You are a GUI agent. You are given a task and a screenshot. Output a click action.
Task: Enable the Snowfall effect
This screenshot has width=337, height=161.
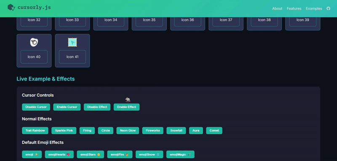click(176, 131)
